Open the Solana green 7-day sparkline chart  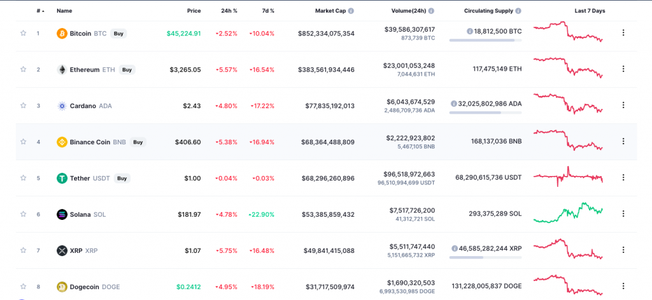coord(568,213)
